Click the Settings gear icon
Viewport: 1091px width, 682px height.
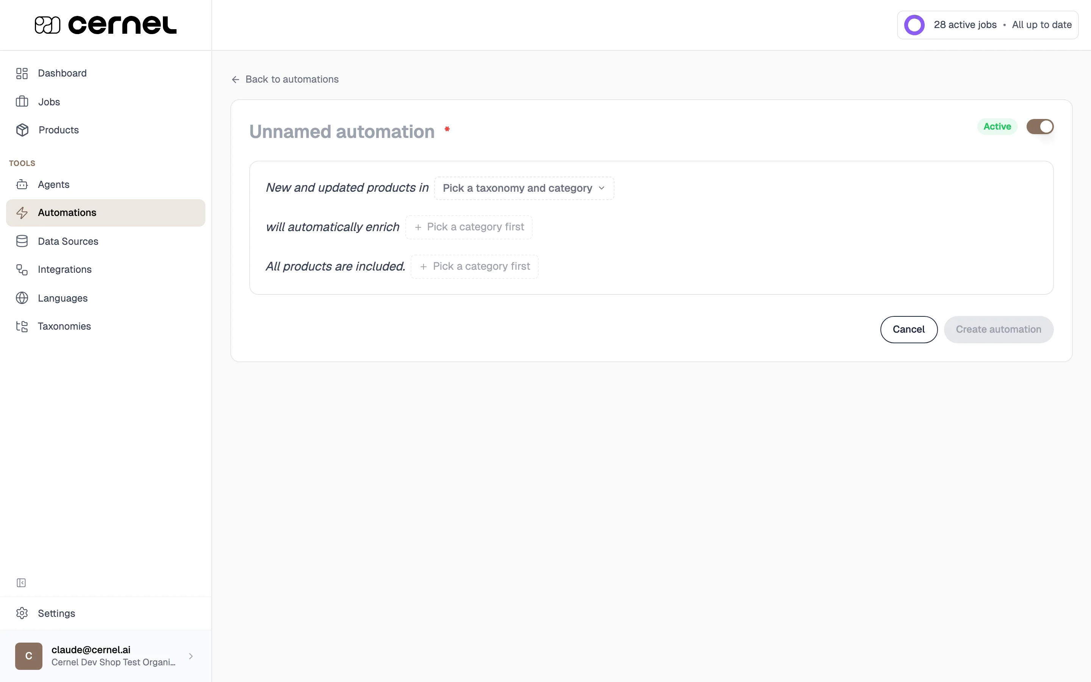point(22,613)
